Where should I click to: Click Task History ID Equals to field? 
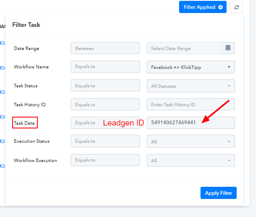pyautogui.click(x=105, y=105)
